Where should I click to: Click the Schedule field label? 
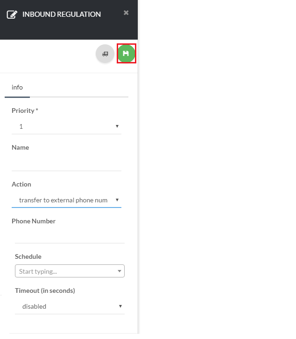coord(28,256)
